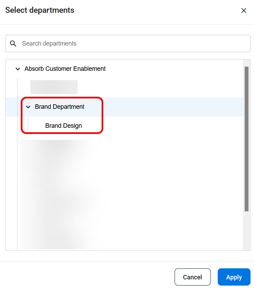Click the department list vertical scrollbar
The width and height of the screenshot is (254, 288).
point(246,139)
